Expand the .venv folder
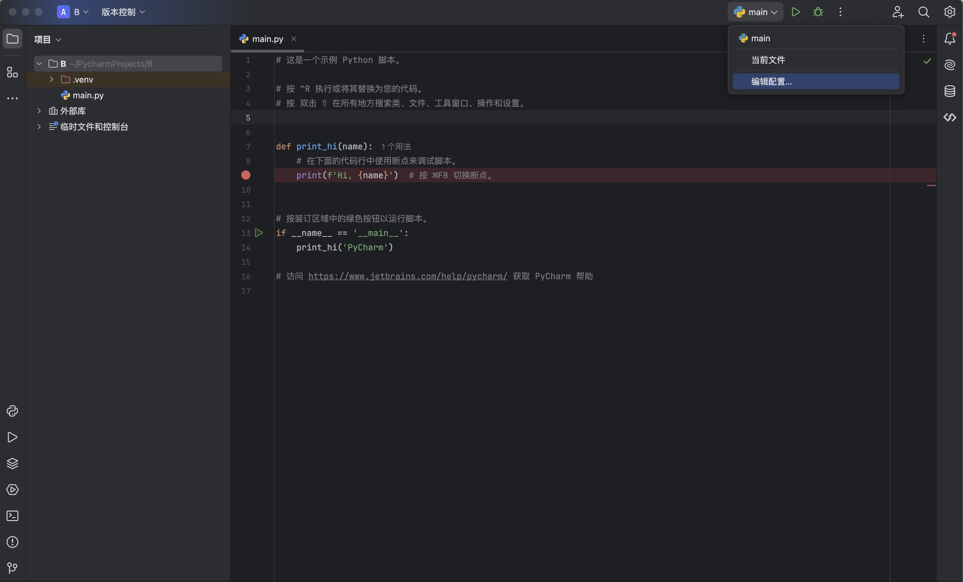 [51, 79]
